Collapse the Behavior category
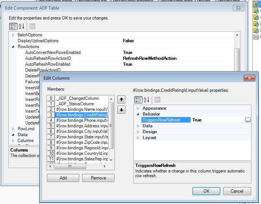The width and height of the screenshot is (261, 204). click(138, 114)
